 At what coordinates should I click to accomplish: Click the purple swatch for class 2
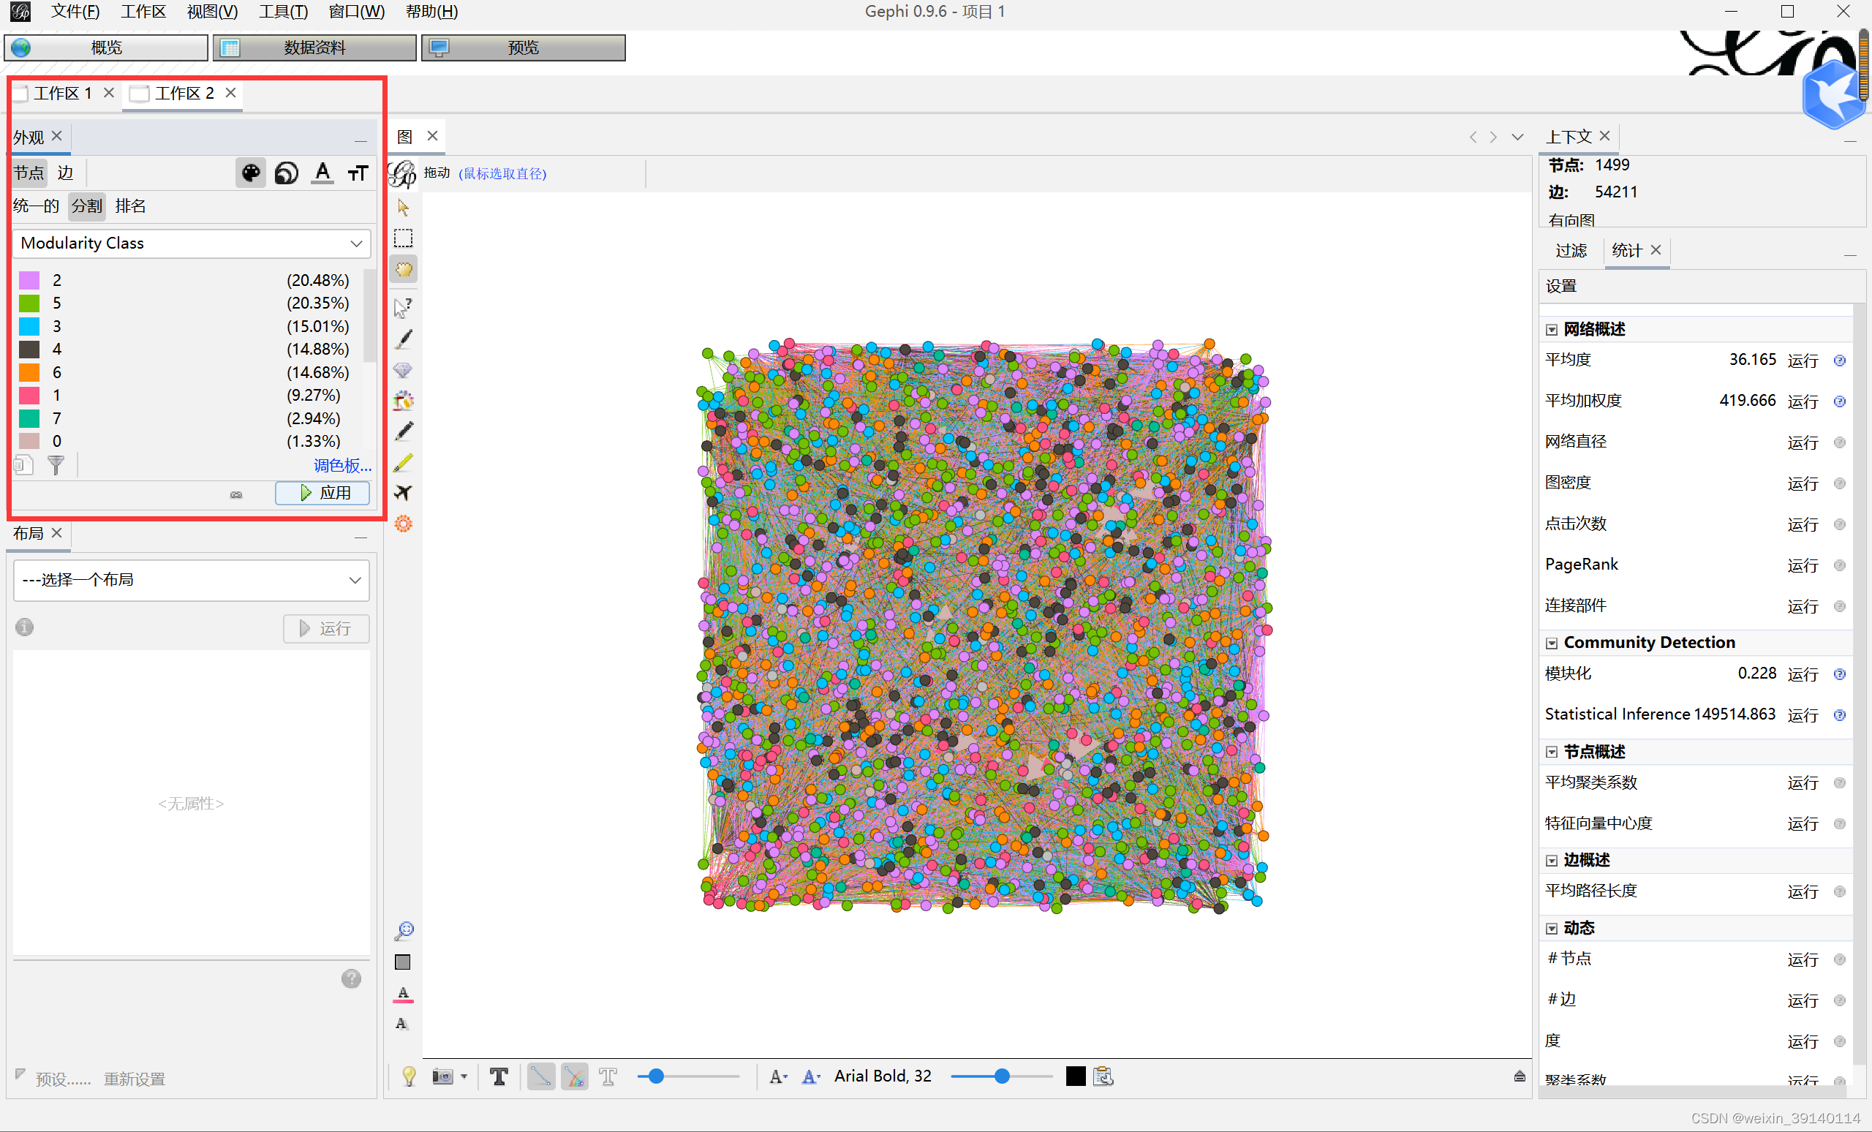point(29,280)
